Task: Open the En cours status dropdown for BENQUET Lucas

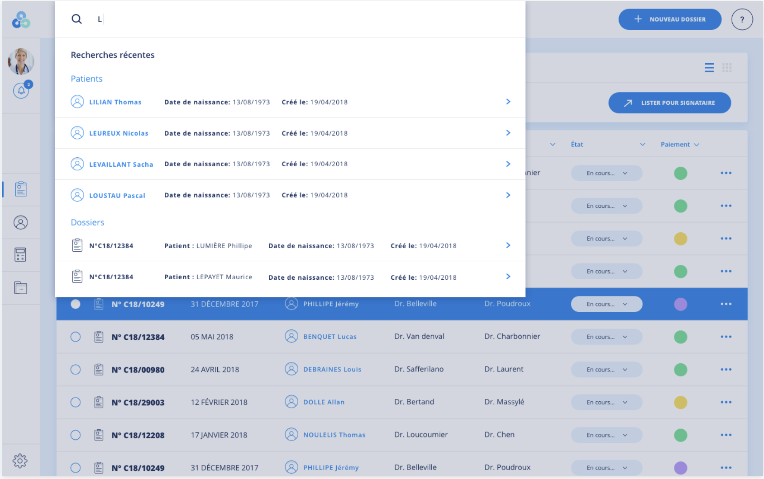Action: (x=606, y=337)
